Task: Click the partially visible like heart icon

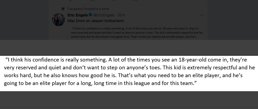Action: [114, 1]
